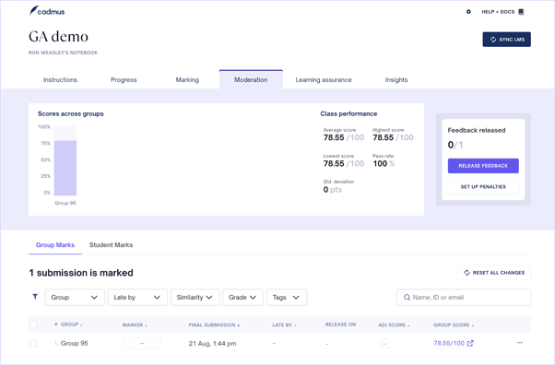555x365 pixels.
Task: Click the Sync LMS button
Action: point(506,40)
